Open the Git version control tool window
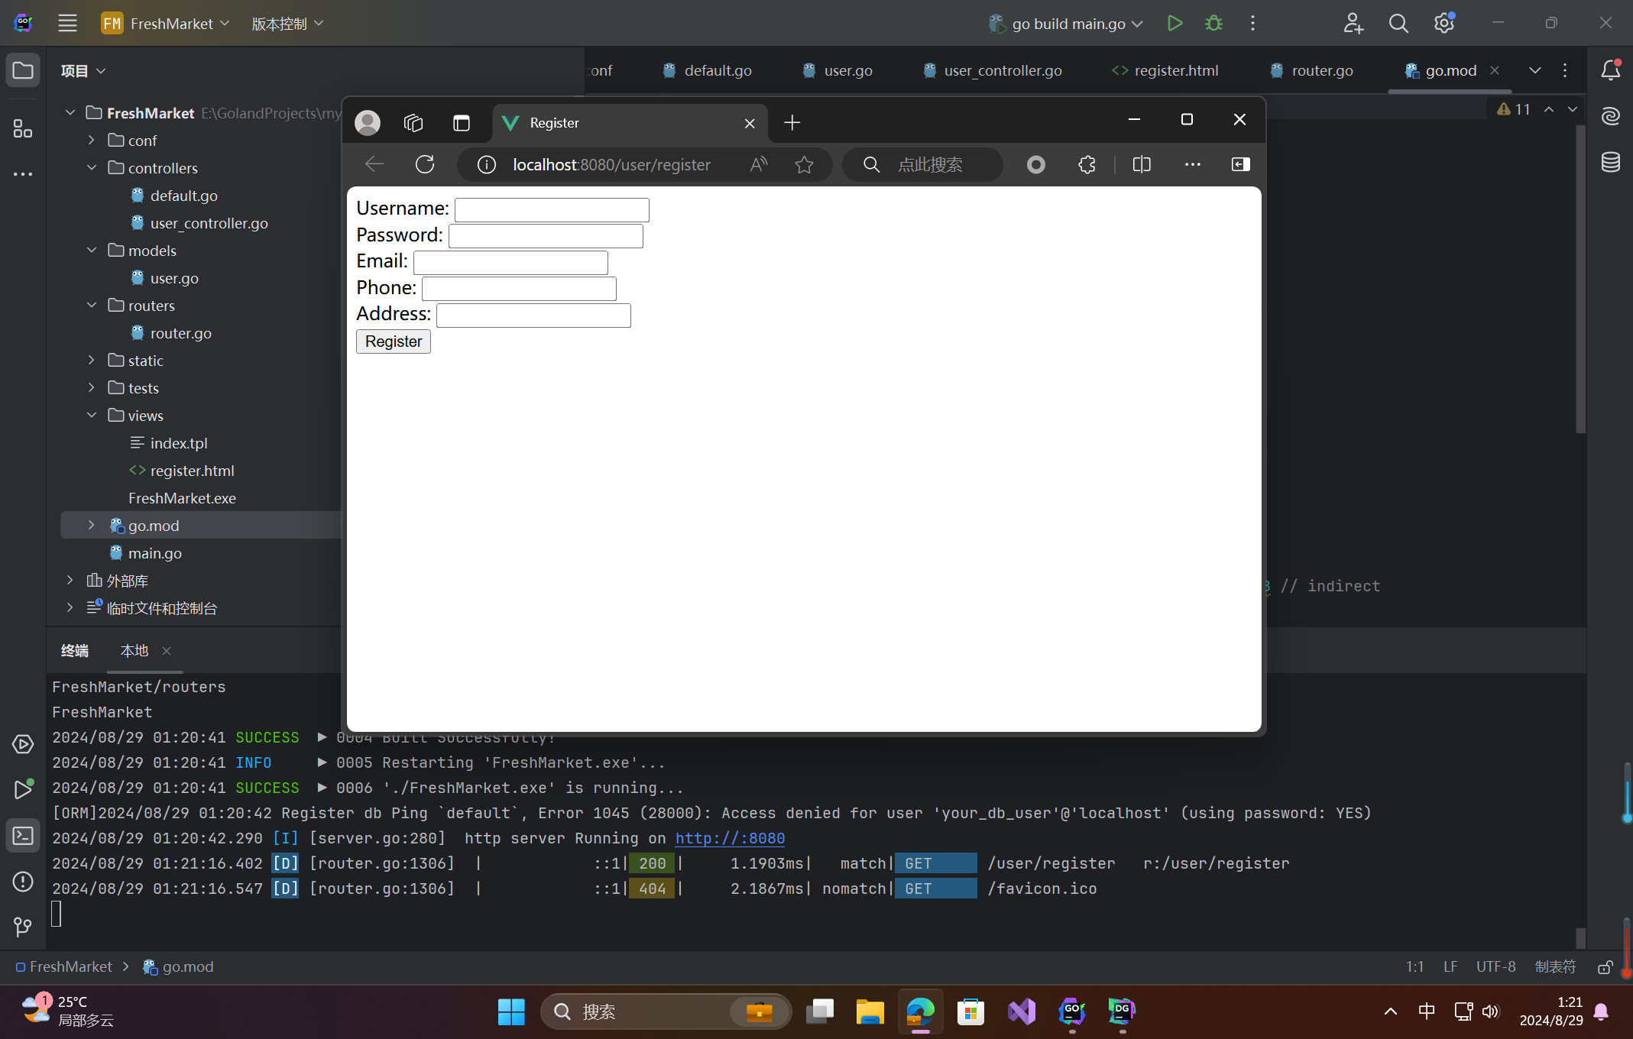 [23, 927]
